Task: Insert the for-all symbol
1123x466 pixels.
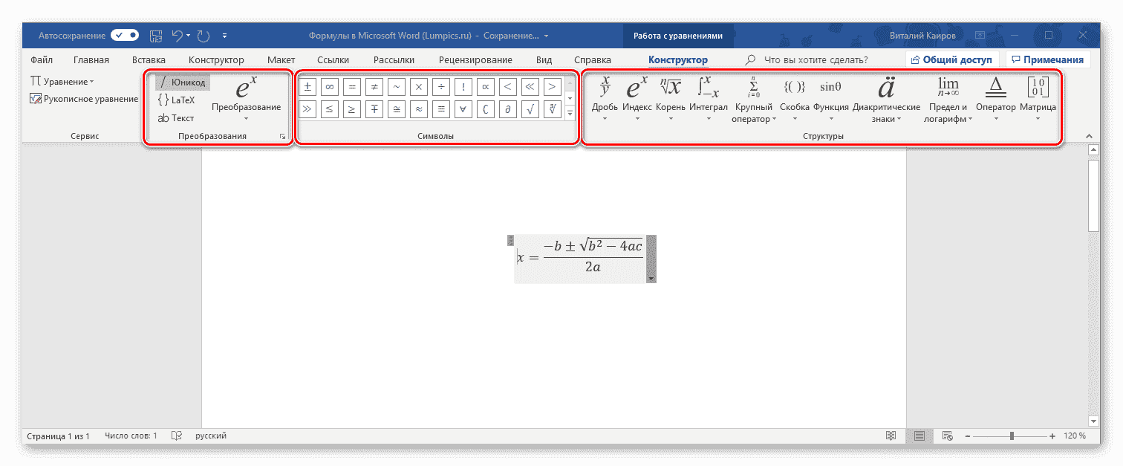Action: (463, 110)
